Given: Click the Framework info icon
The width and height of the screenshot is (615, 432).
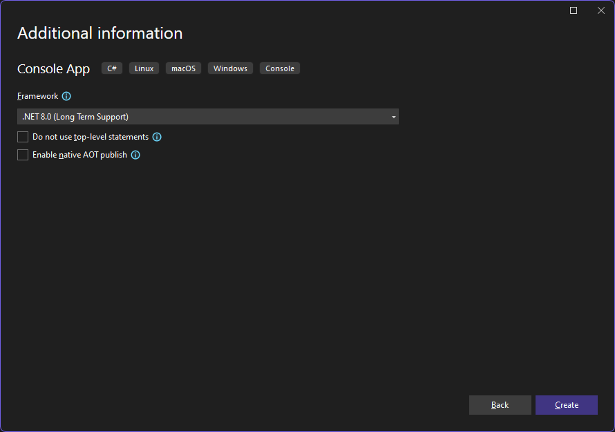Looking at the screenshot, I should (x=66, y=96).
